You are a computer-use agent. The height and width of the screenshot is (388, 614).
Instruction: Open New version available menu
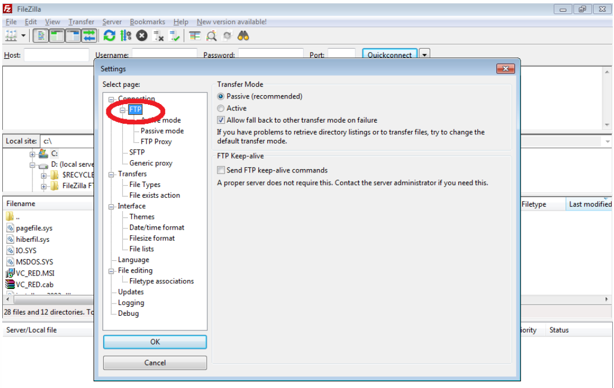[x=231, y=22]
